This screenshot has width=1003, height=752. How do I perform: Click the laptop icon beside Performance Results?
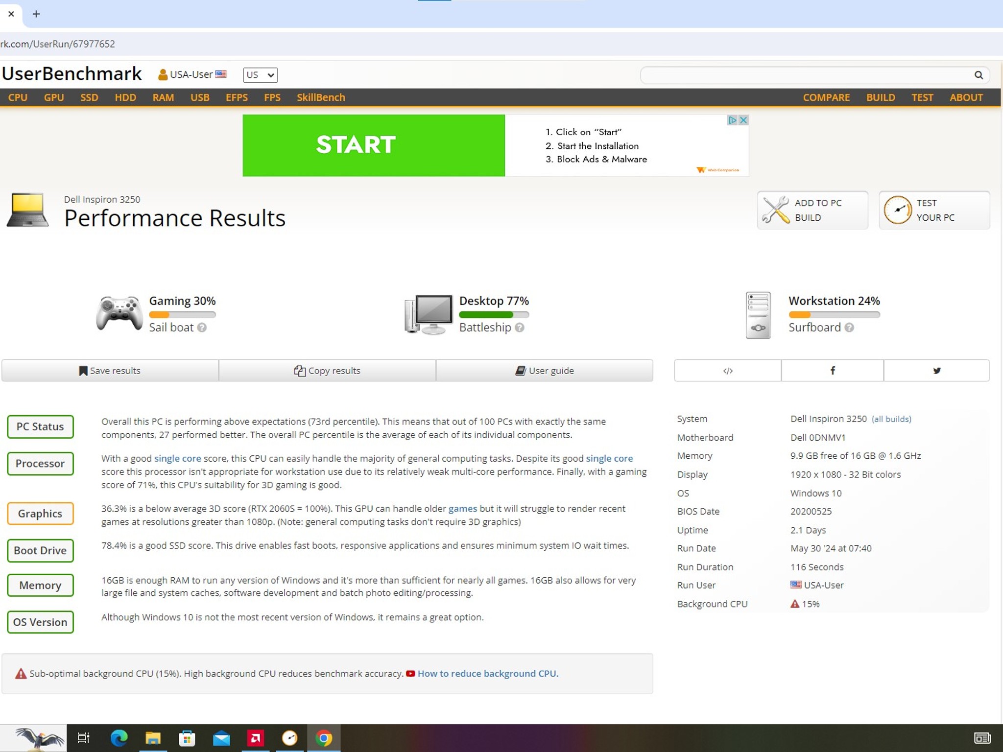point(28,210)
